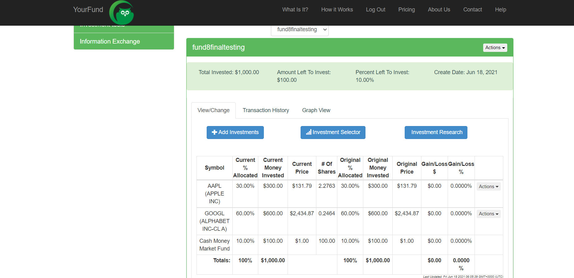The height and width of the screenshot is (278, 574).
Task: Switch to the Graph View tab
Action: tap(316, 110)
